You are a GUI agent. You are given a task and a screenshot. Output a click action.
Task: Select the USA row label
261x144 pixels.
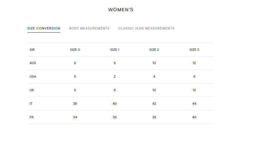[33, 76]
